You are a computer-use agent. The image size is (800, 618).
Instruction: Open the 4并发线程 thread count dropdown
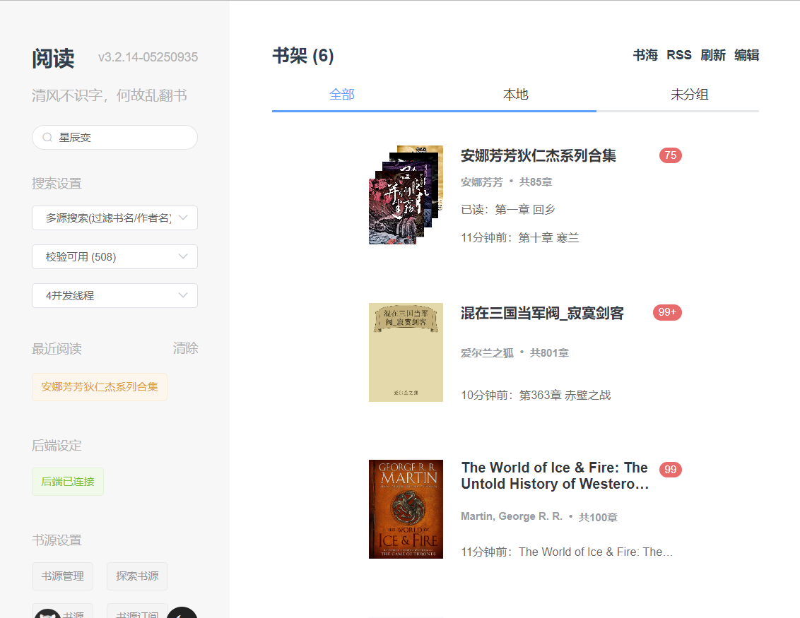coord(114,296)
